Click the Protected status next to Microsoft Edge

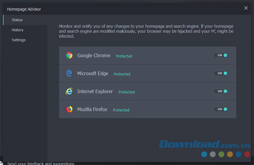122,74
